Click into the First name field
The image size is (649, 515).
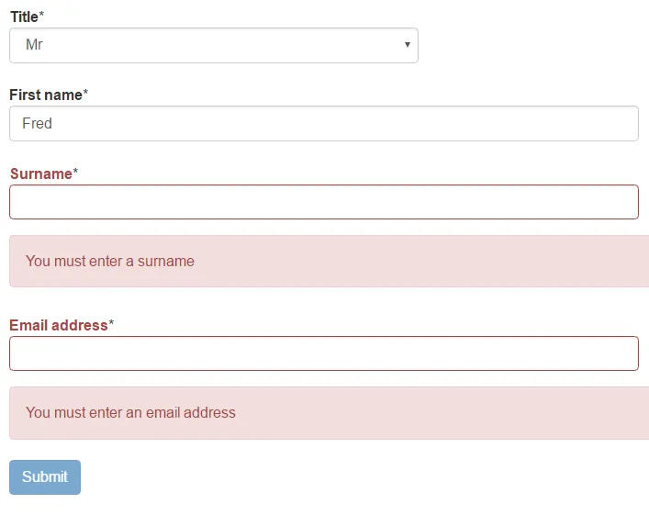323,123
